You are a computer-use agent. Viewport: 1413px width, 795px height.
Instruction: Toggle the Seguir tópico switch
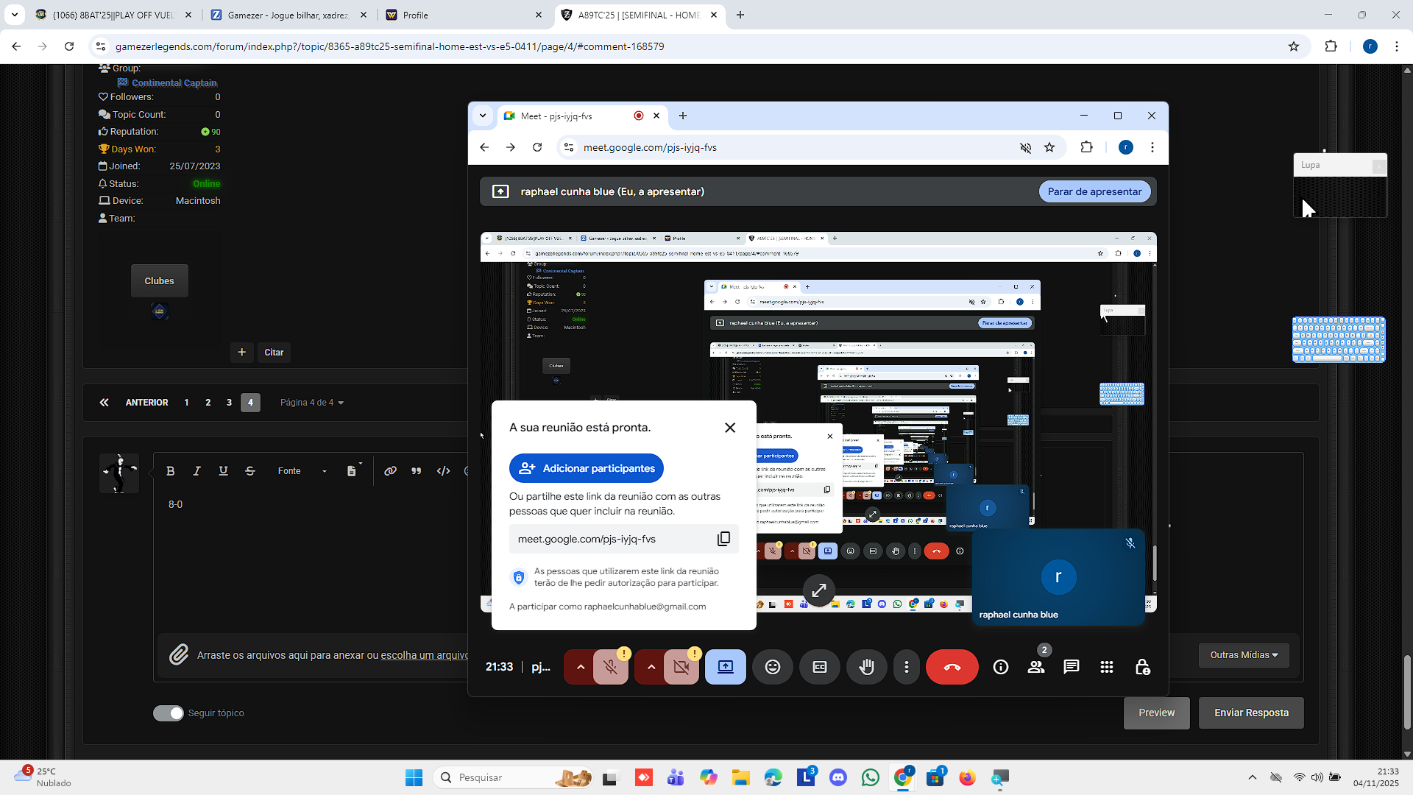pos(169,713)
